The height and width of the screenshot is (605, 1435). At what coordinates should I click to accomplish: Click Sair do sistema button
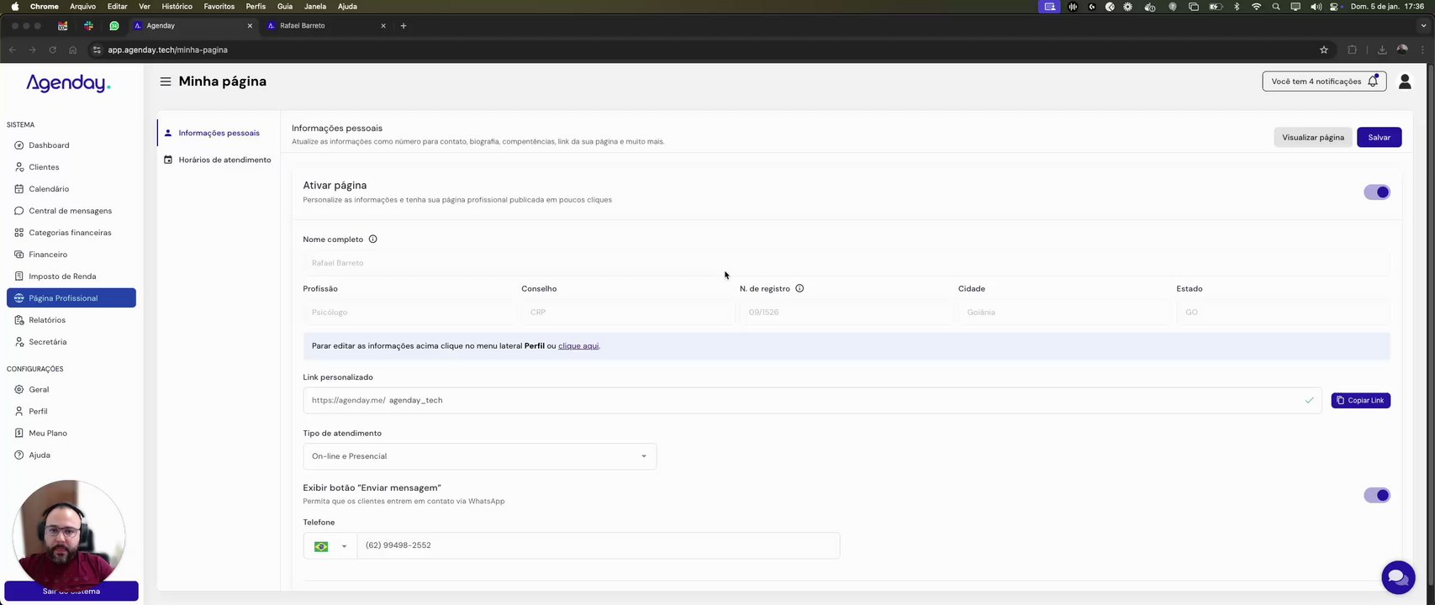coord(71,591)
